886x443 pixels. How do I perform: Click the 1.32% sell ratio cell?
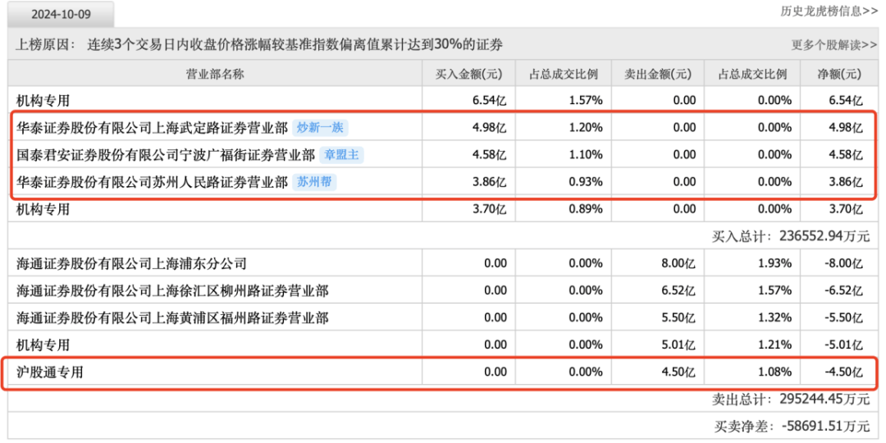(774, 318)
